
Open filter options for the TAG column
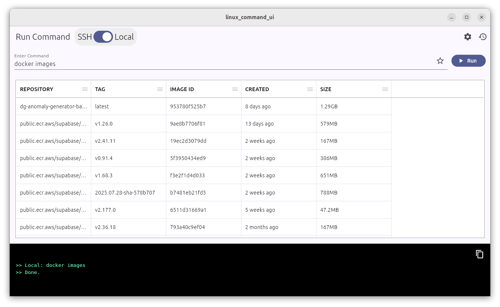(160, 89)
